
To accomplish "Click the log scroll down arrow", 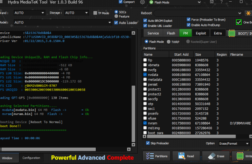I will [x=134, y=145].
